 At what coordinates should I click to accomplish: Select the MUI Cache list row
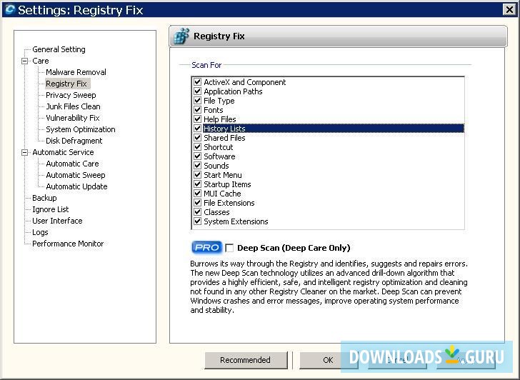pyautogui.click(x=329, y=194)
